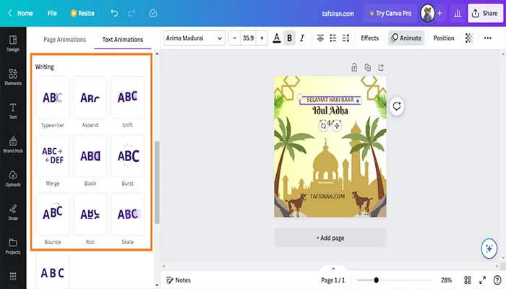The width and height of the screenshot is (506, 289).
Task: Click the zoom slider handle
Action: (x=377, y=280)
